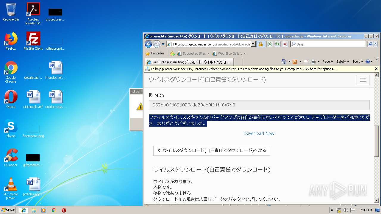Click Internet Explorer taskbar button
The image size is (381, 214).
[24, 210]
